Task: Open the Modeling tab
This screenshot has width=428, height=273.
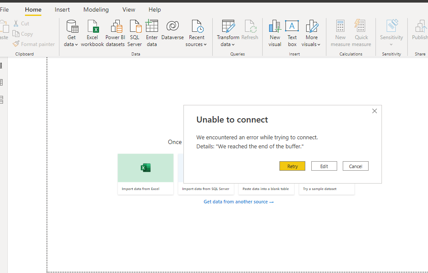Action: point(96,9)
